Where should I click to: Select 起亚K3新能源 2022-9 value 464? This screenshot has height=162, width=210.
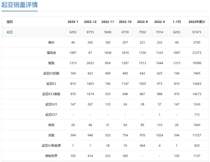142,145
